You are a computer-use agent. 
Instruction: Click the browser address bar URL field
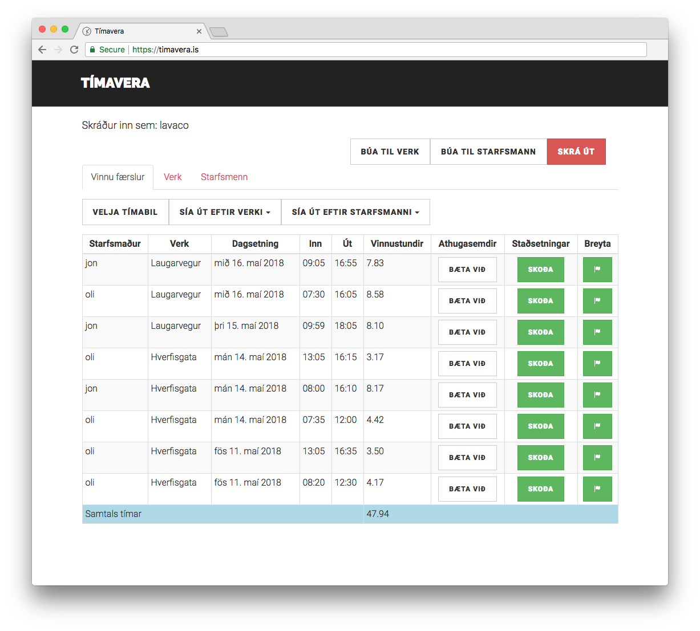[x=366, y=50]
